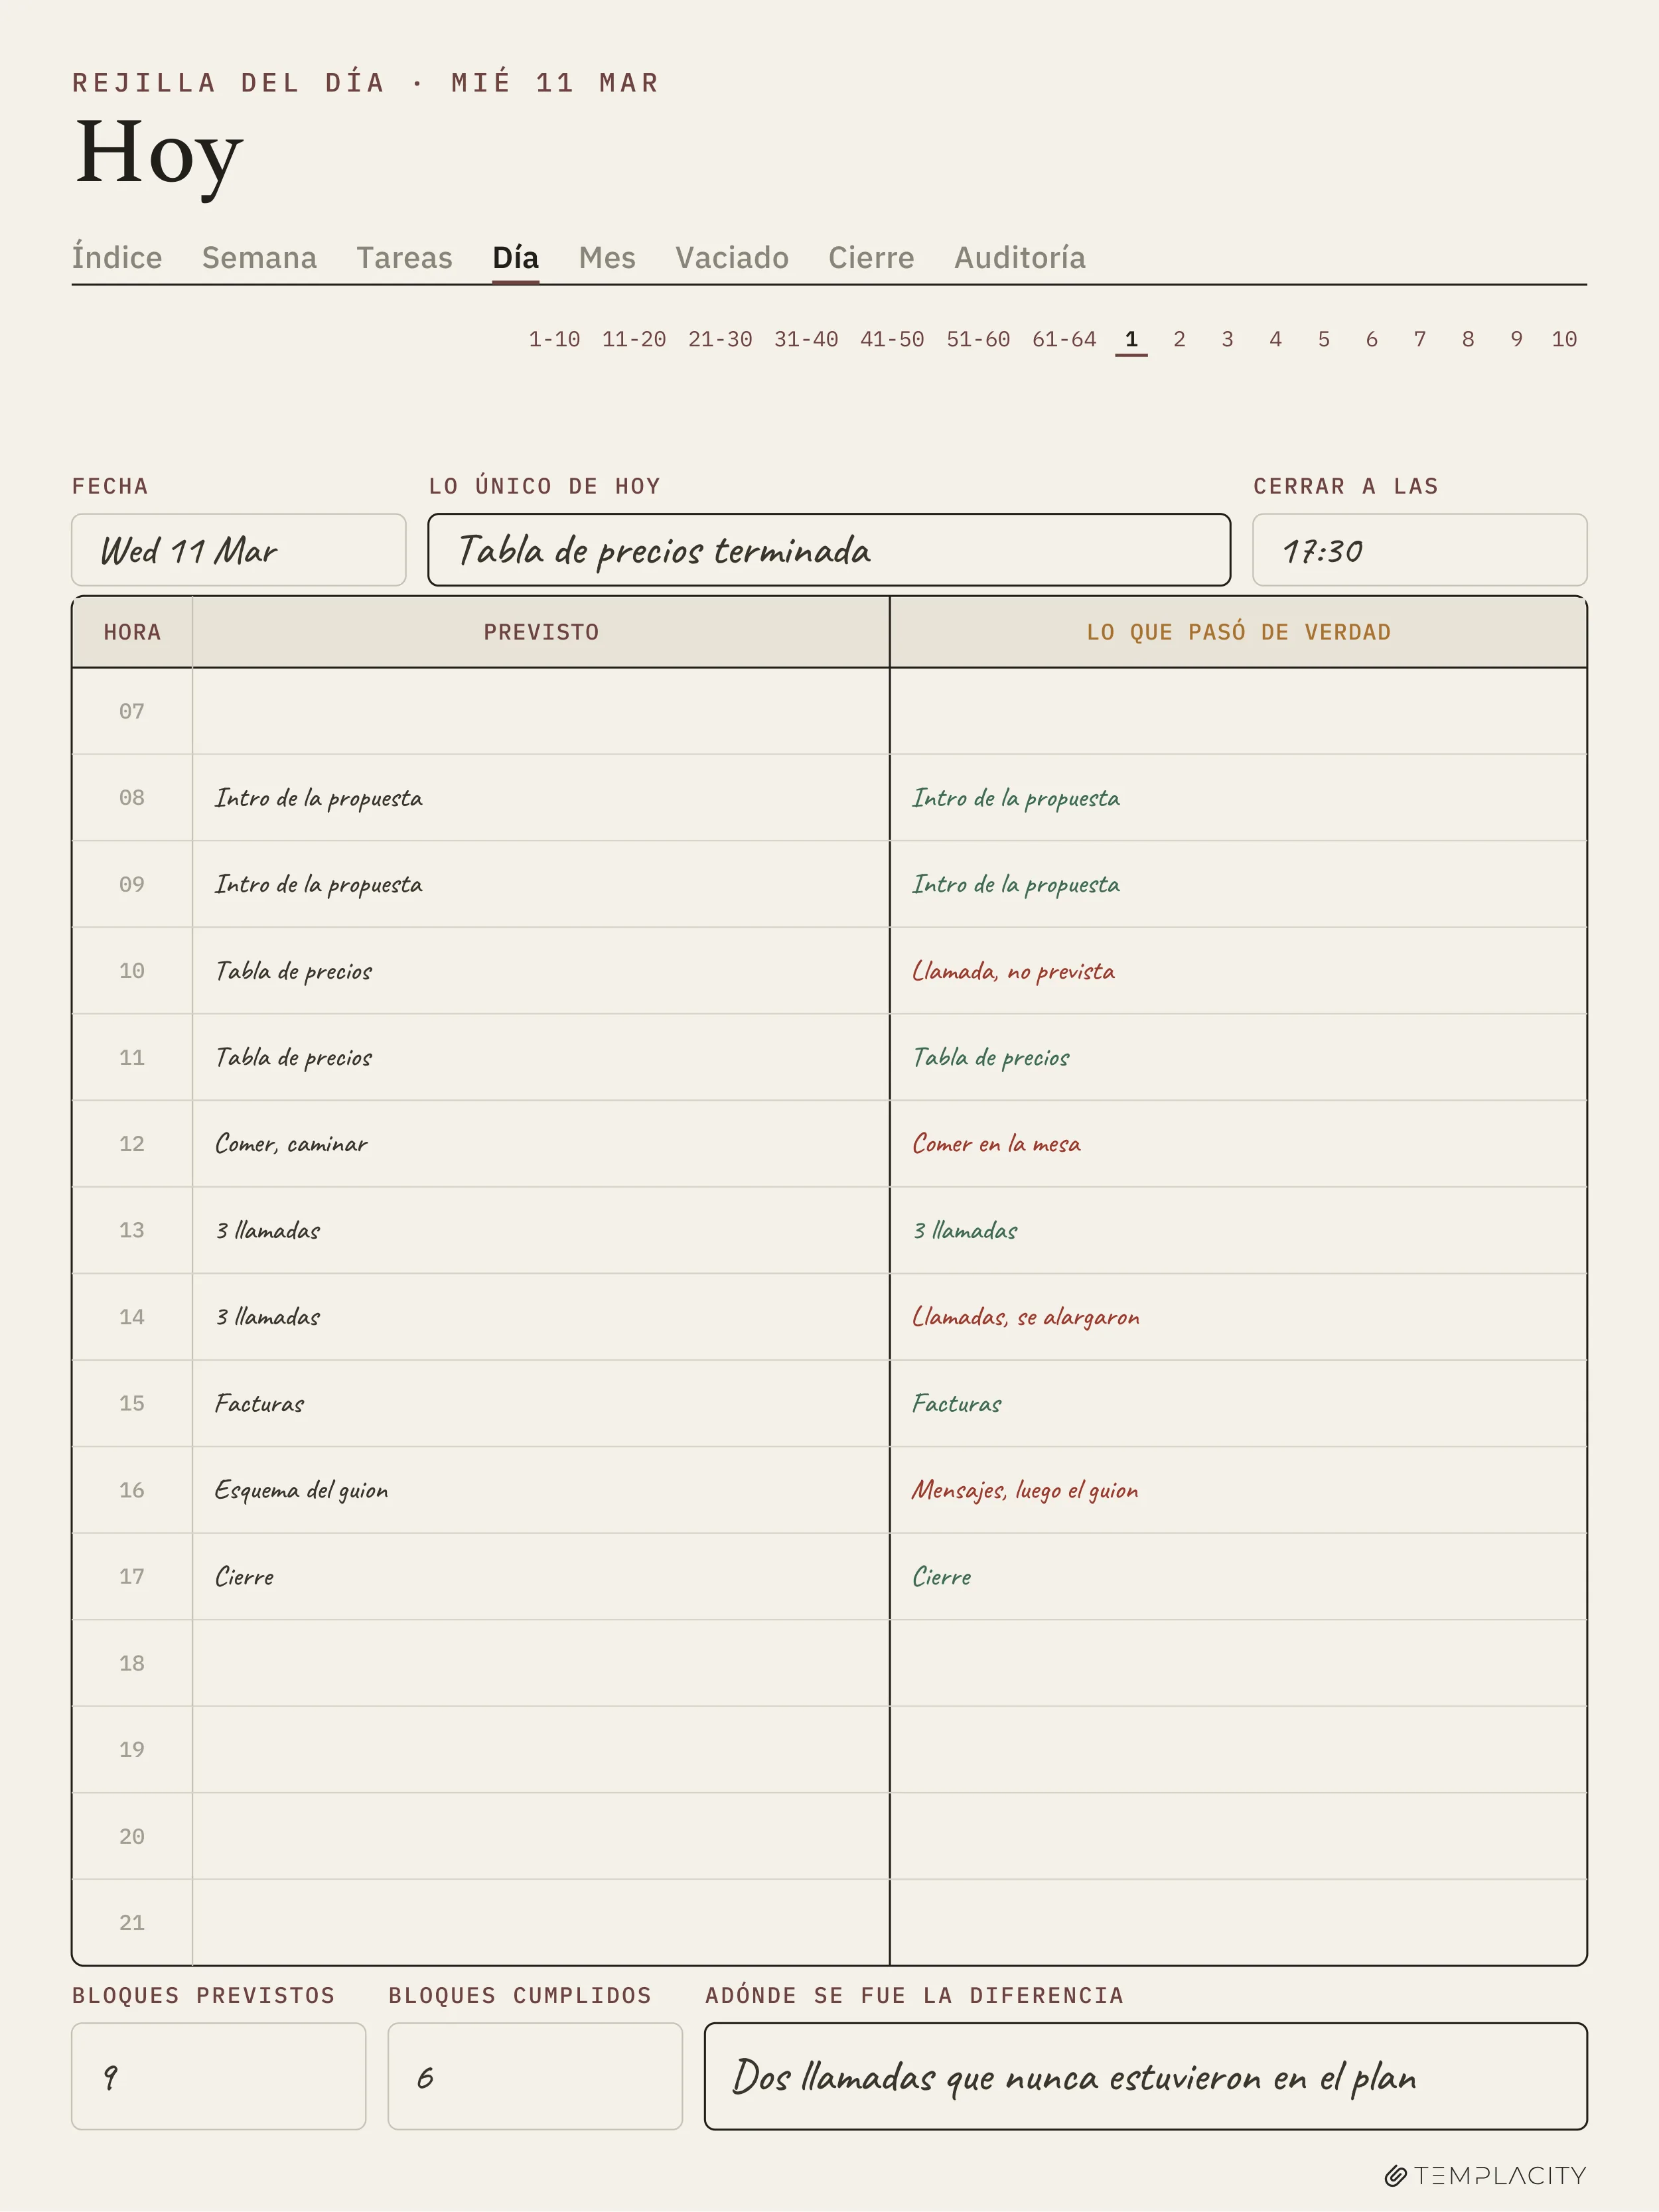Go to day page 5
This screenshot has width=1659, height=2212.
point(1323,339)
